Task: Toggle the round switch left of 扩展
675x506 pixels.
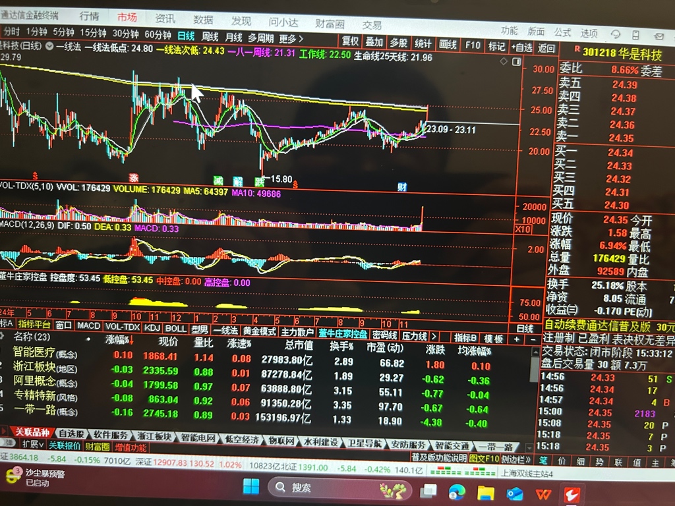Action: click(7, 443)
